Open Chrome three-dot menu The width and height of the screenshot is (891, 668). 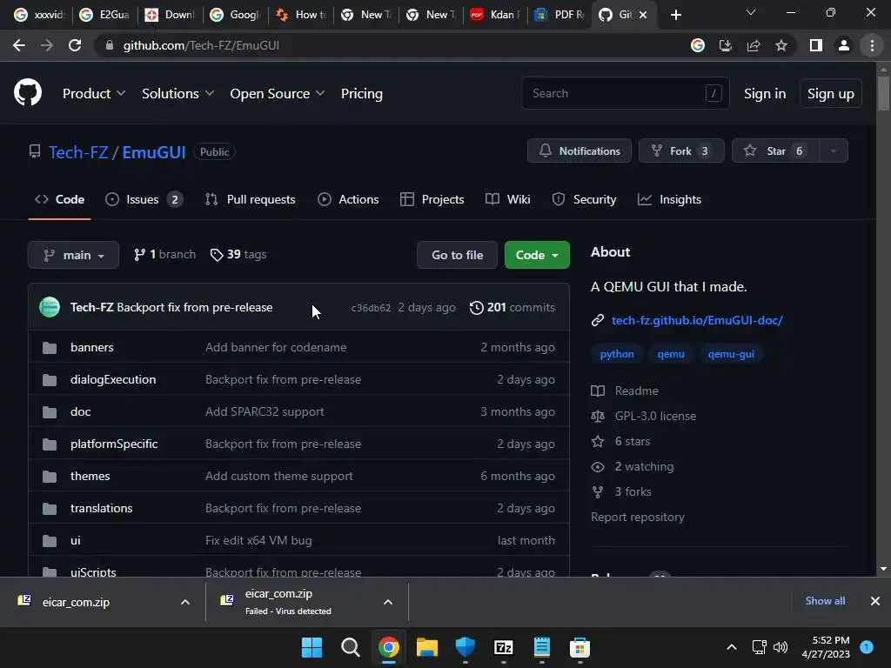872,45
